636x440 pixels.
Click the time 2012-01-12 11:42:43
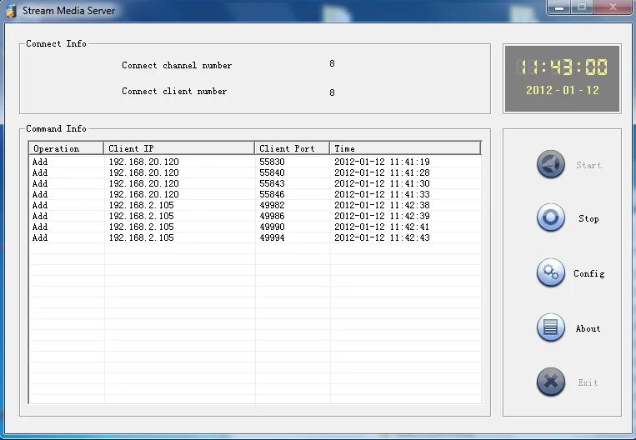coord(382,237)
